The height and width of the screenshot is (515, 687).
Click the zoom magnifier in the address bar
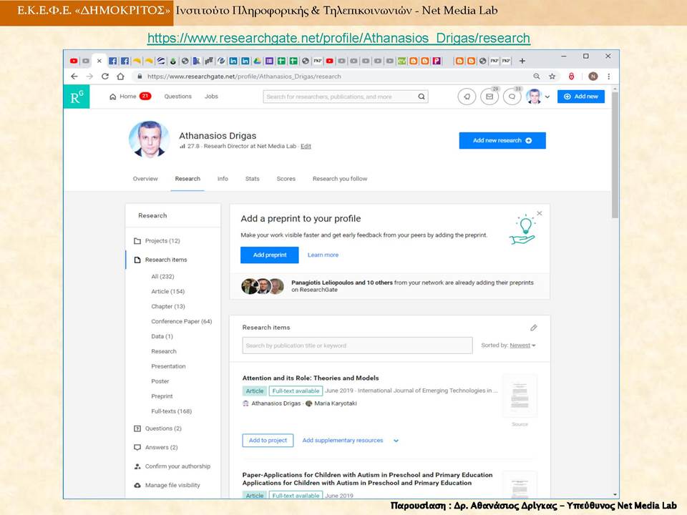coord(537,77)
